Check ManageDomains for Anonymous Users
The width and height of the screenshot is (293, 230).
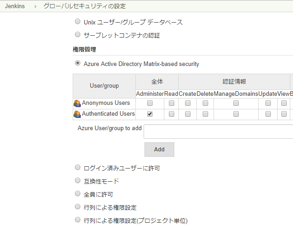[236, 103]
